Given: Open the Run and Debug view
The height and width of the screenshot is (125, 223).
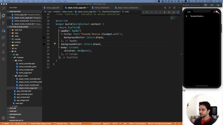Looking at the screenshot, I should pos(3,30).
